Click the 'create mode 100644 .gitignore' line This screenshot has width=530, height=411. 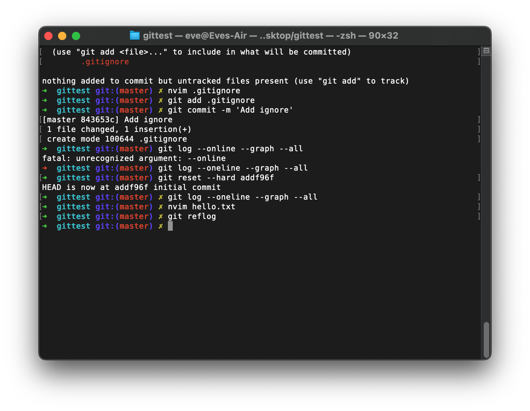tap(117, 139)
